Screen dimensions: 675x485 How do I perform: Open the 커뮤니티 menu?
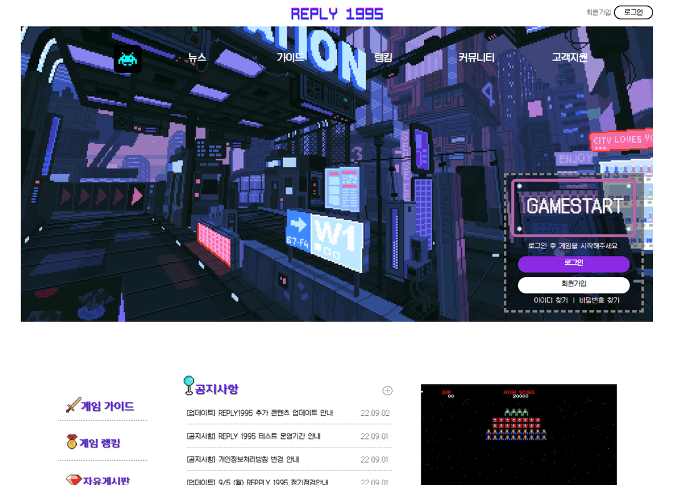pyautogui.click(x=476, y=57)
